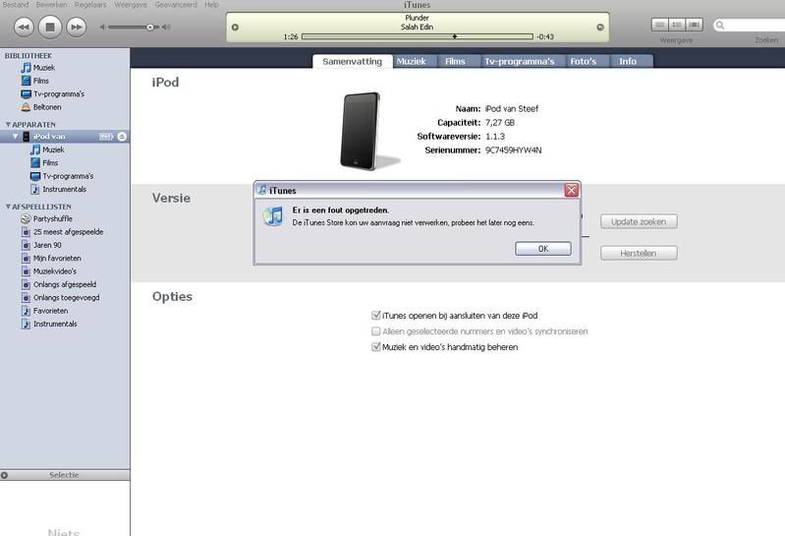This screenshot has width=785, height=536.
Task: Open Partyshuffle playlist icon
Action: 26,219
